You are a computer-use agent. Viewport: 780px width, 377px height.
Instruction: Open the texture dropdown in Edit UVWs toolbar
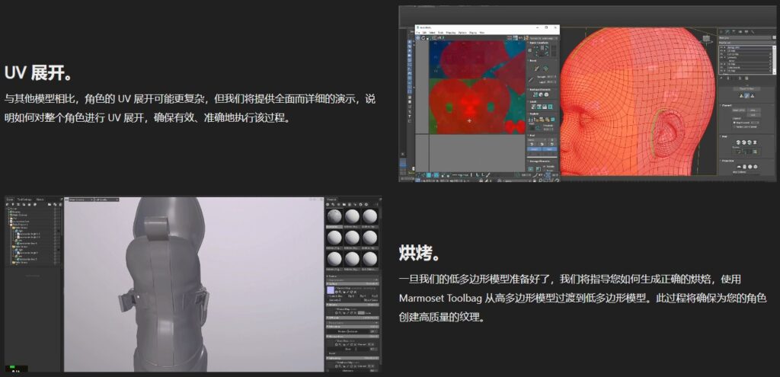[x=543, y=38]
